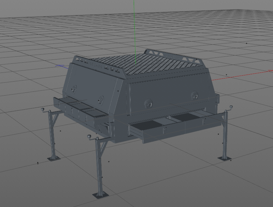Click the right leg's base plate
The image size is (273, 207).
pyautogui.click(x=224, y=158)
